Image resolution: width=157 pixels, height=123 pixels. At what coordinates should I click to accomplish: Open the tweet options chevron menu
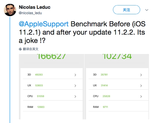pyautogui.click(x=147, y=10)
